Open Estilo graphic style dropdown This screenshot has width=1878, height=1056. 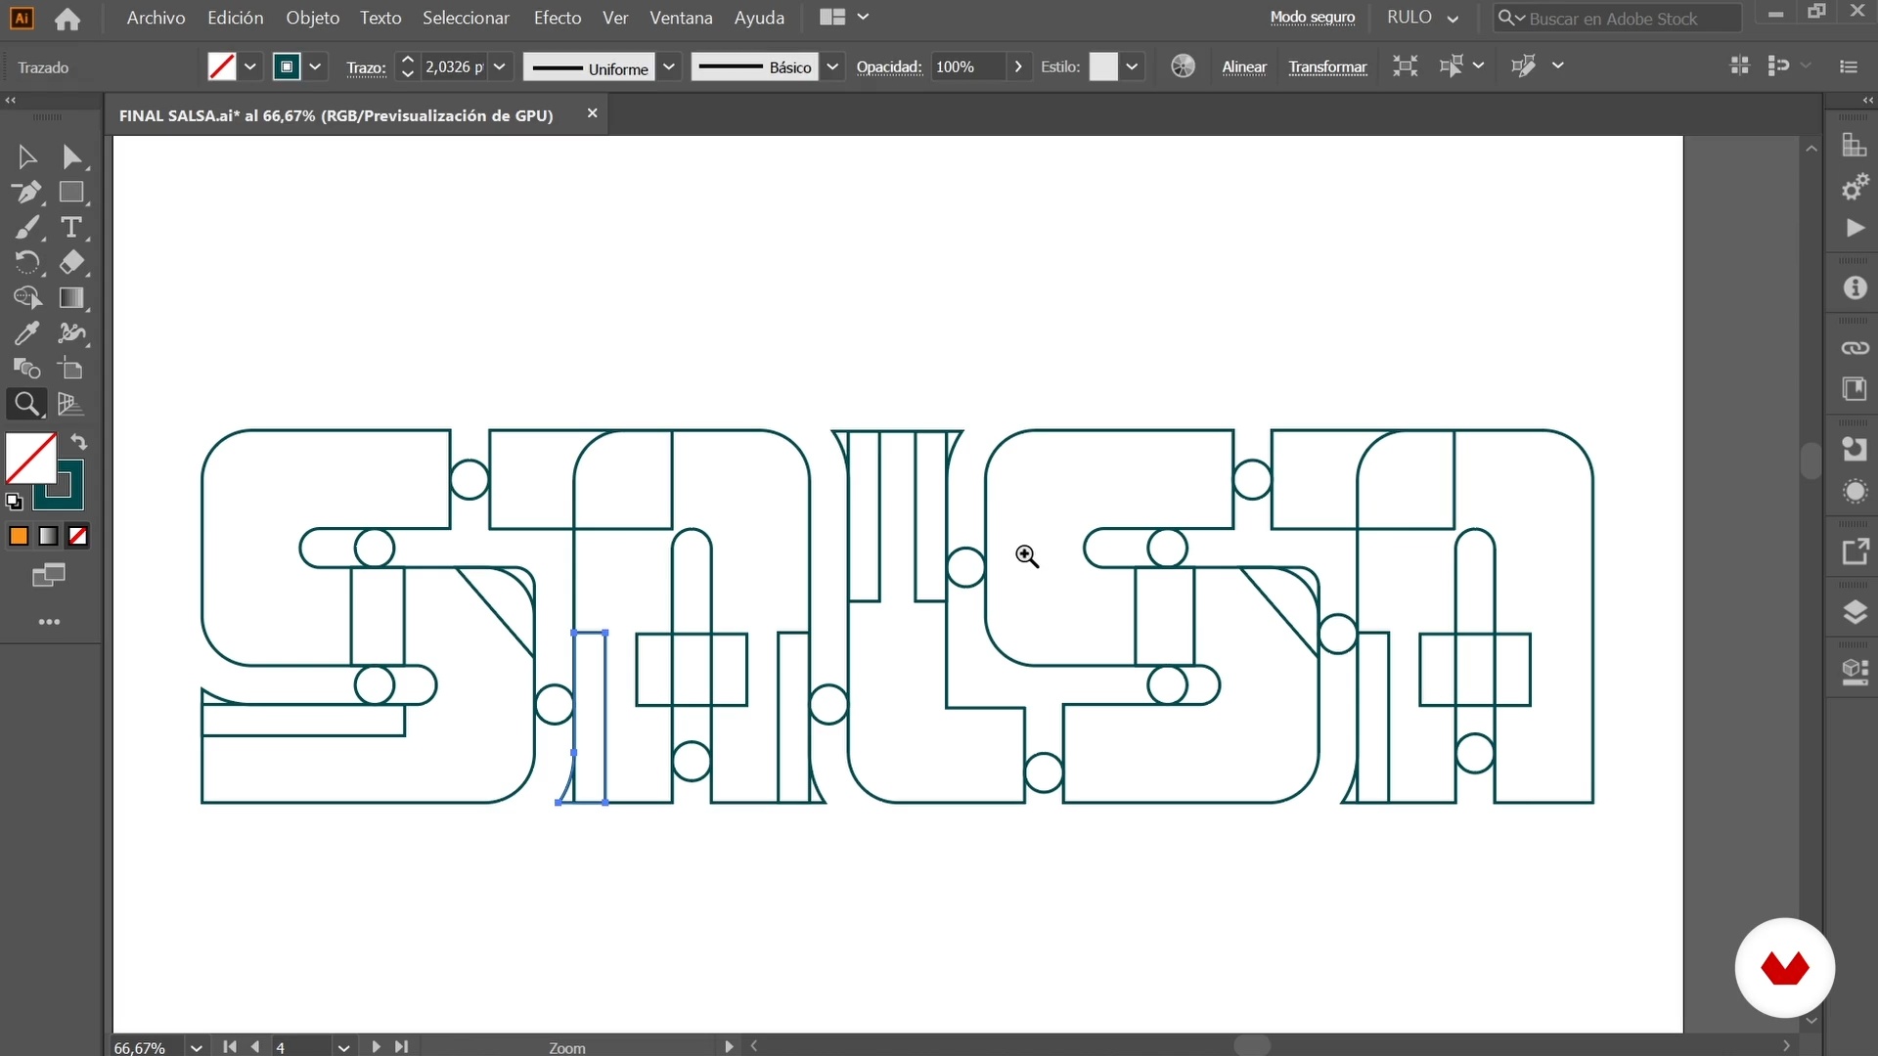1132,66
